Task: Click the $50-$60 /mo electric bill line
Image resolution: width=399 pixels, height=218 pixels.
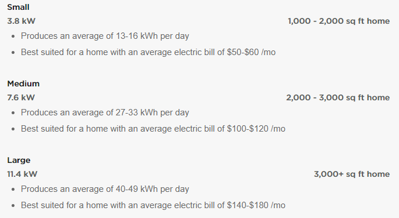Action: coord(148,52)
